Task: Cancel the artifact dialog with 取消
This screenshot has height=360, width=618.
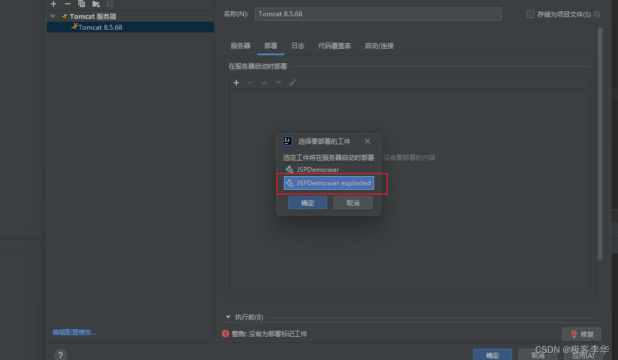Action: click(353, 203)
